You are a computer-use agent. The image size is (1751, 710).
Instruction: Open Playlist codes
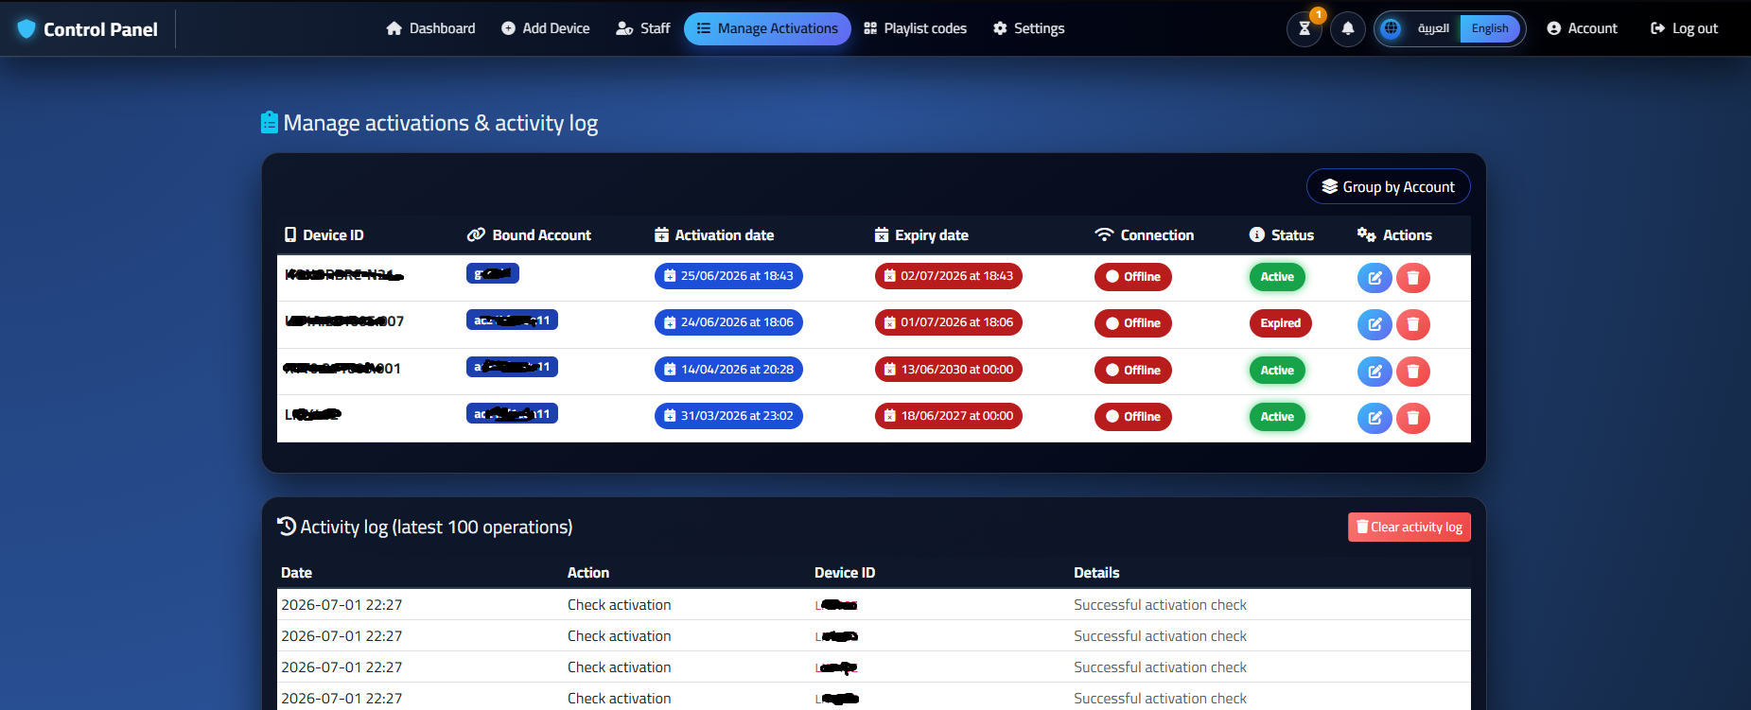(916, 28)
